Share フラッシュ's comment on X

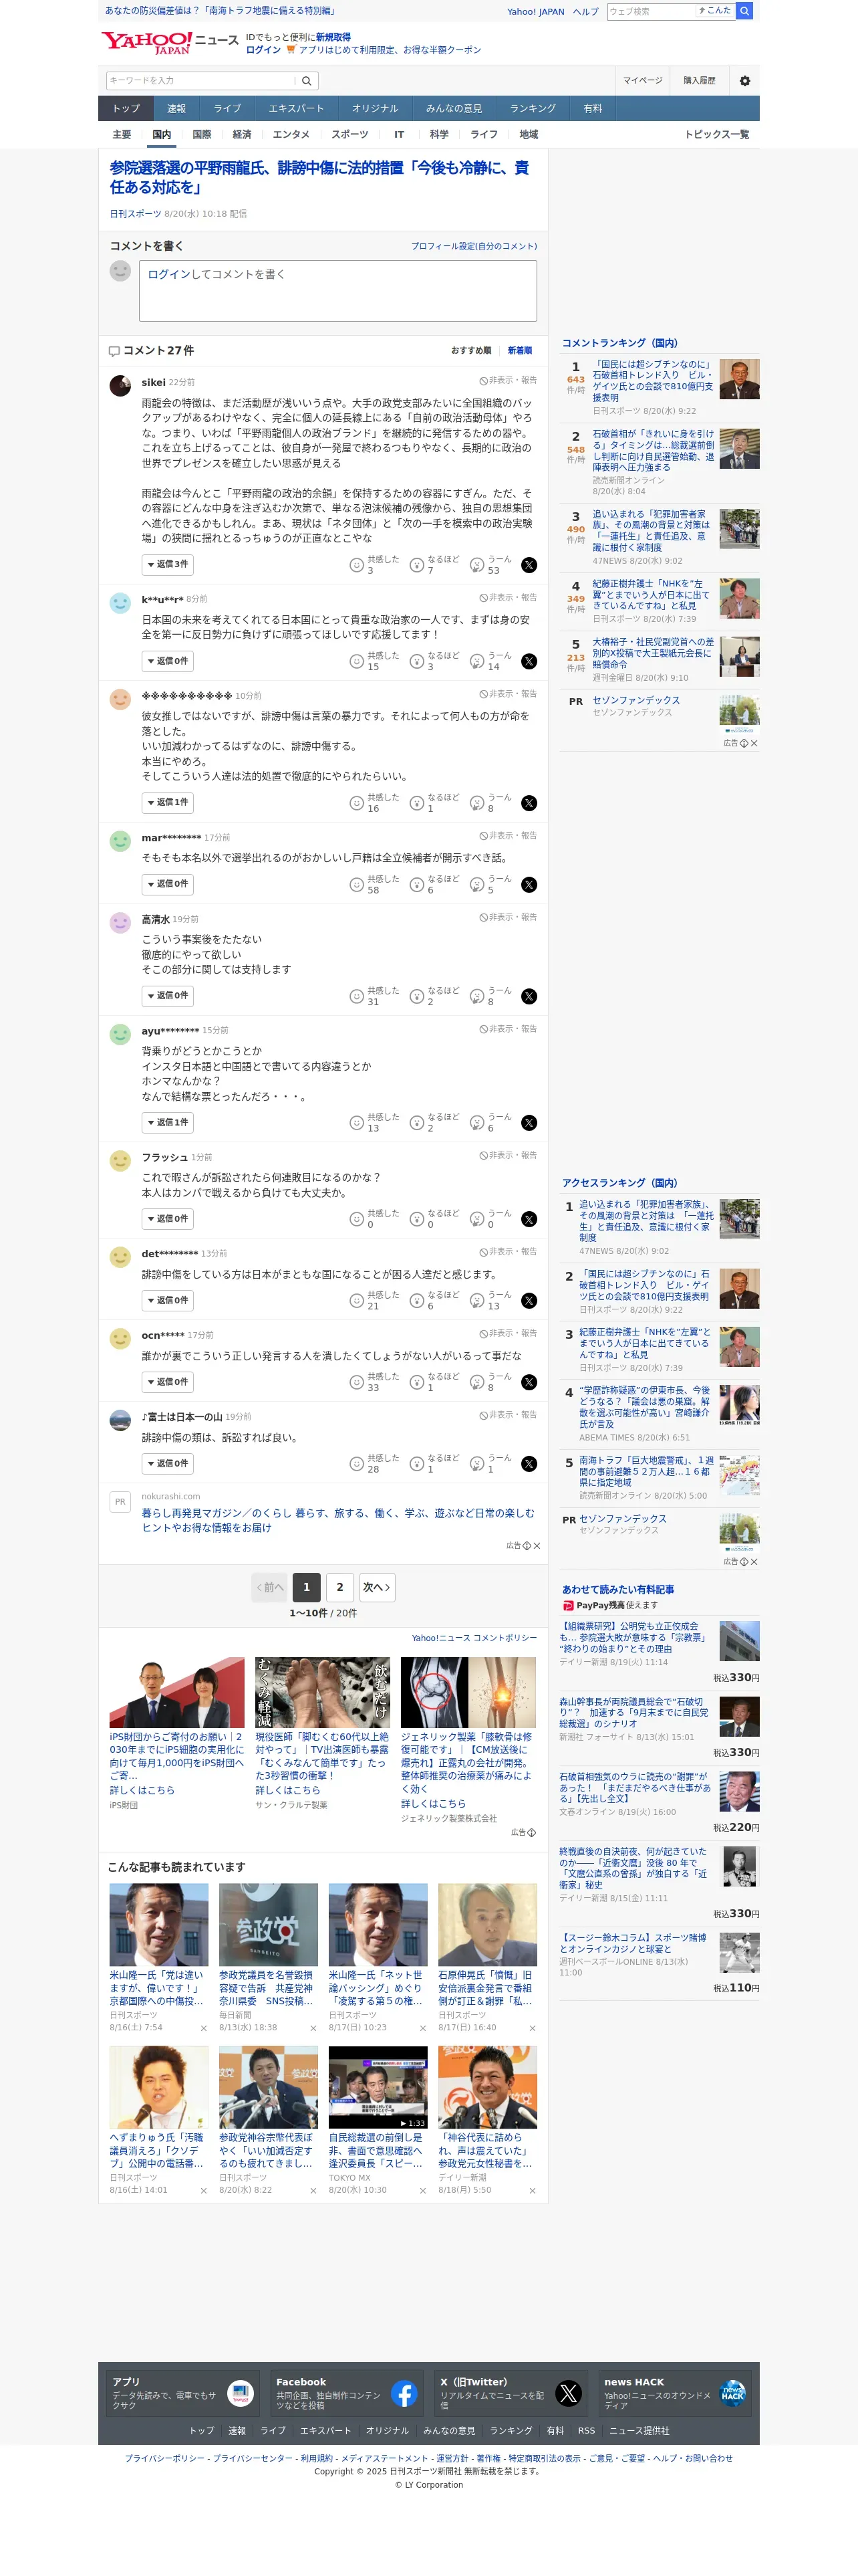529,1220
